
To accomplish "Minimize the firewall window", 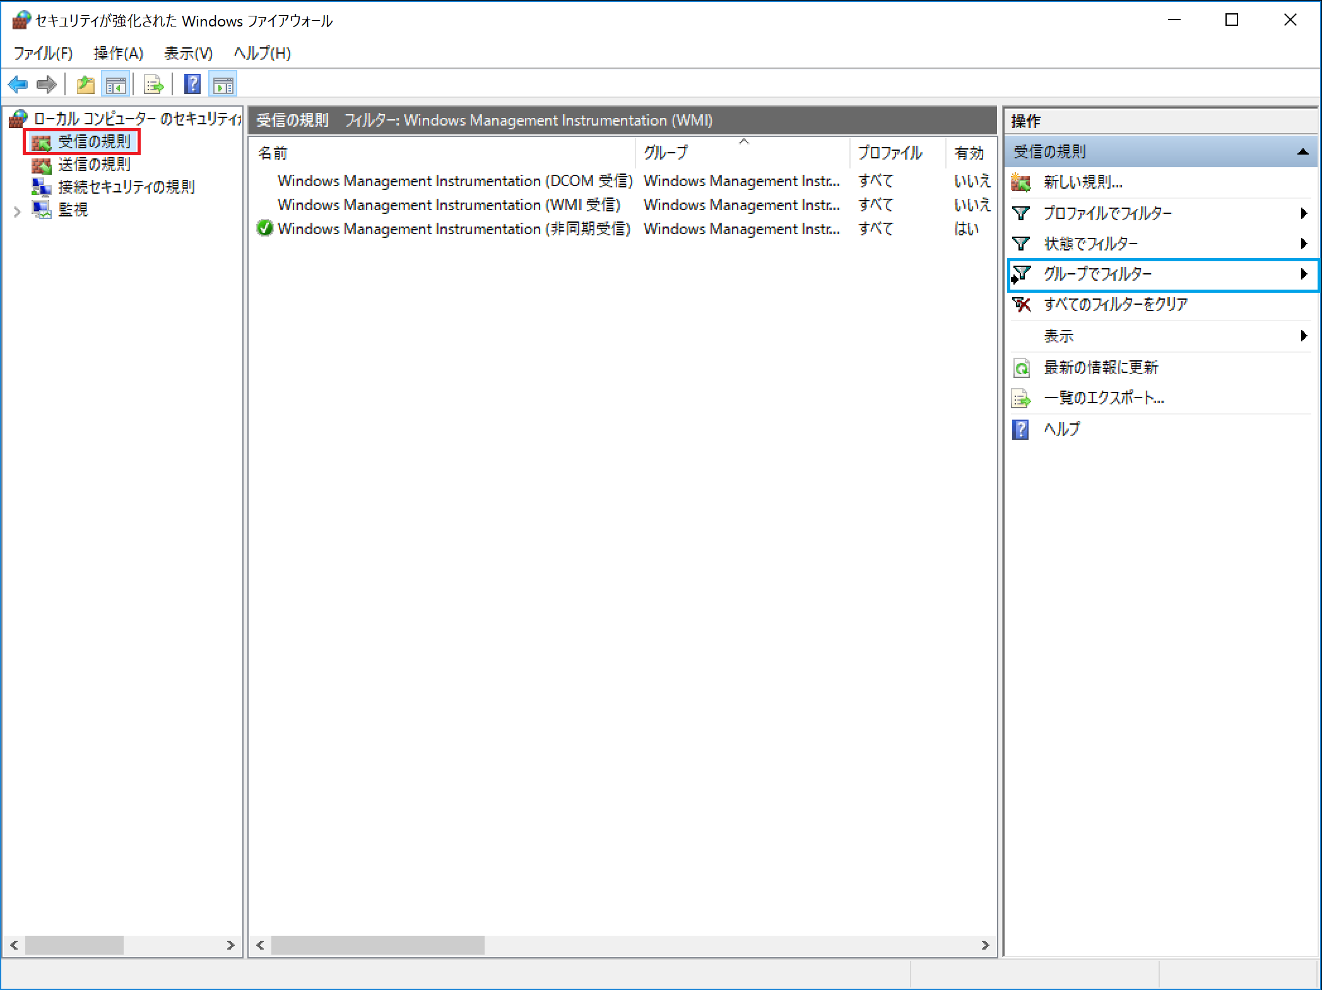I will [1174, 20].
